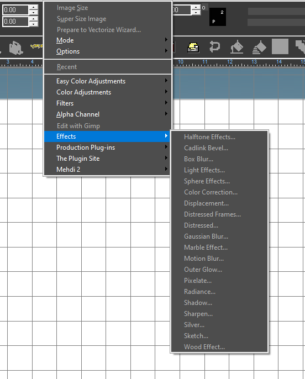The height and width of the screenshot is (379, 305).
Task: Click the yellow print tray toolbar icon
Action: 193,47
